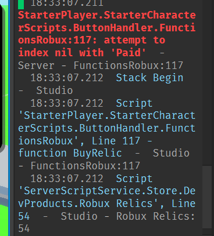Click the 'Studio' label right of function BuyRelic
Screen dimensions: 214x236
point(171,153)
